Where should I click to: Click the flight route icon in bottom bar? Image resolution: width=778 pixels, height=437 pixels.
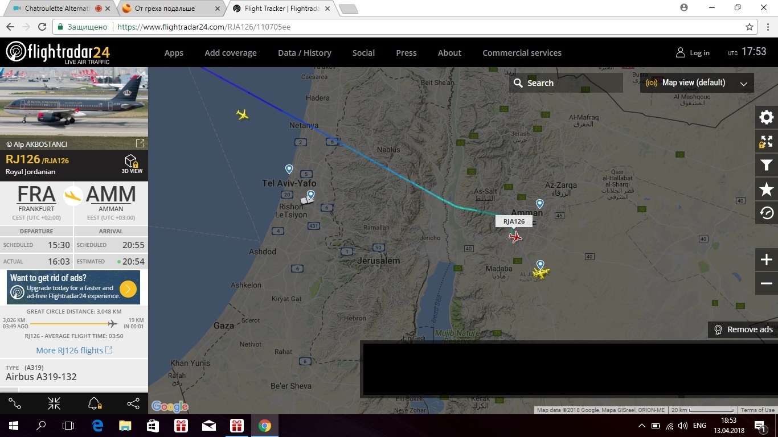pos(15,404)
